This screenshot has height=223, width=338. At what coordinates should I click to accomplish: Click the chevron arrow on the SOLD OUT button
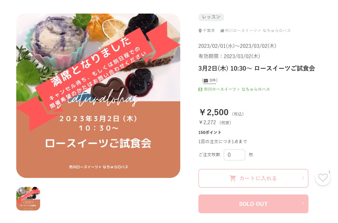(303, 203)
